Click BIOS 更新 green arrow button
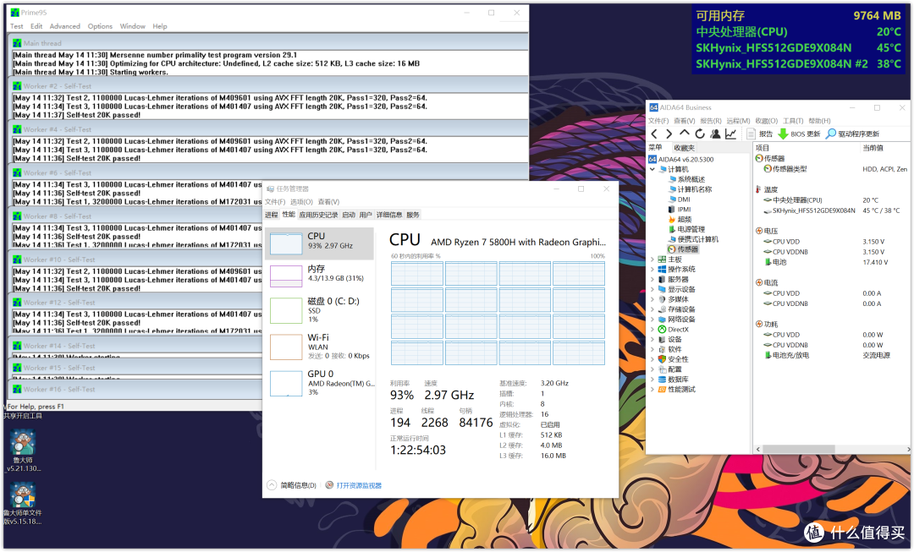Screen dimensions: 914x552 coord(799,134)
